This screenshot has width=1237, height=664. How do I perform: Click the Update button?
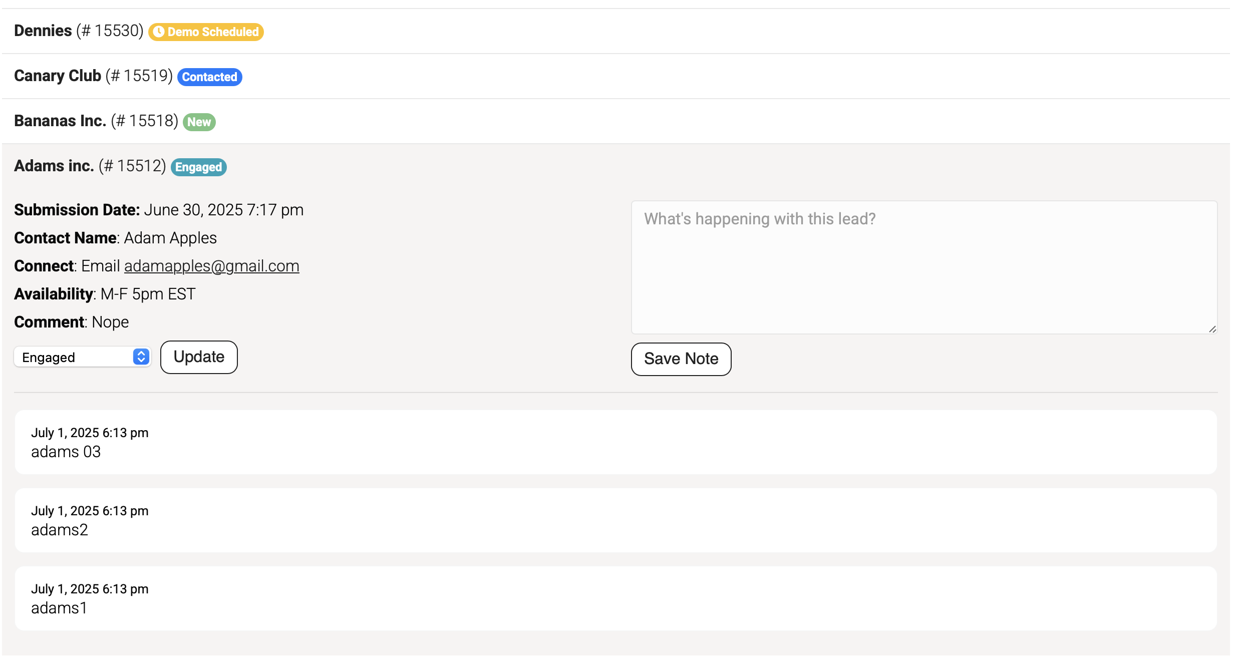[x=199, y=357]
